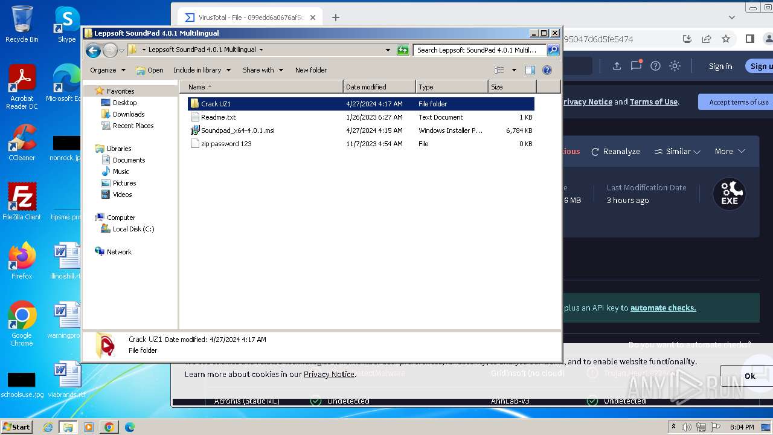Open the Include in library menu

pyautogui.click(x=202, y=70)
